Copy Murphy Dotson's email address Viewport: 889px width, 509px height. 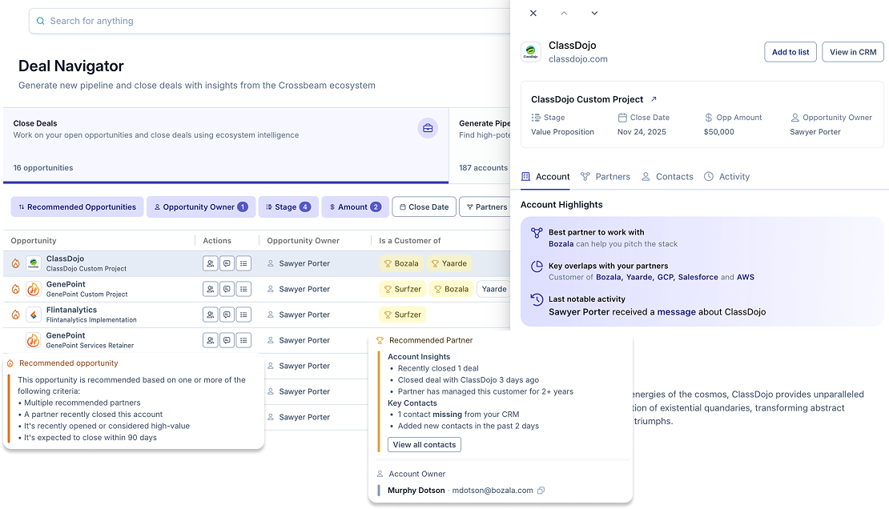click(x=541, y=491)
